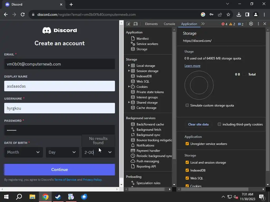Image resolution: width=270 pixels, height=202 pixels.
Task: Select the Discord browser tab
Action: tap(33, 4)
